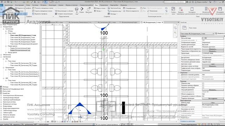Select the Разрез section tool

[x=82, y=10]
